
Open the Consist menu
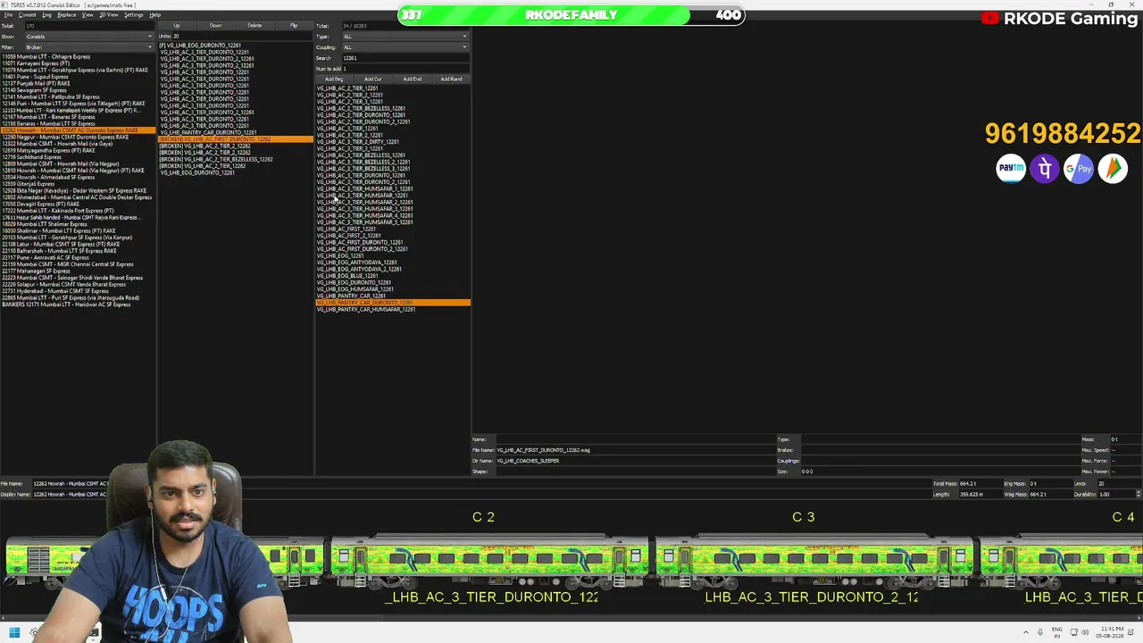pyautogui.click(x=27, y=15)
